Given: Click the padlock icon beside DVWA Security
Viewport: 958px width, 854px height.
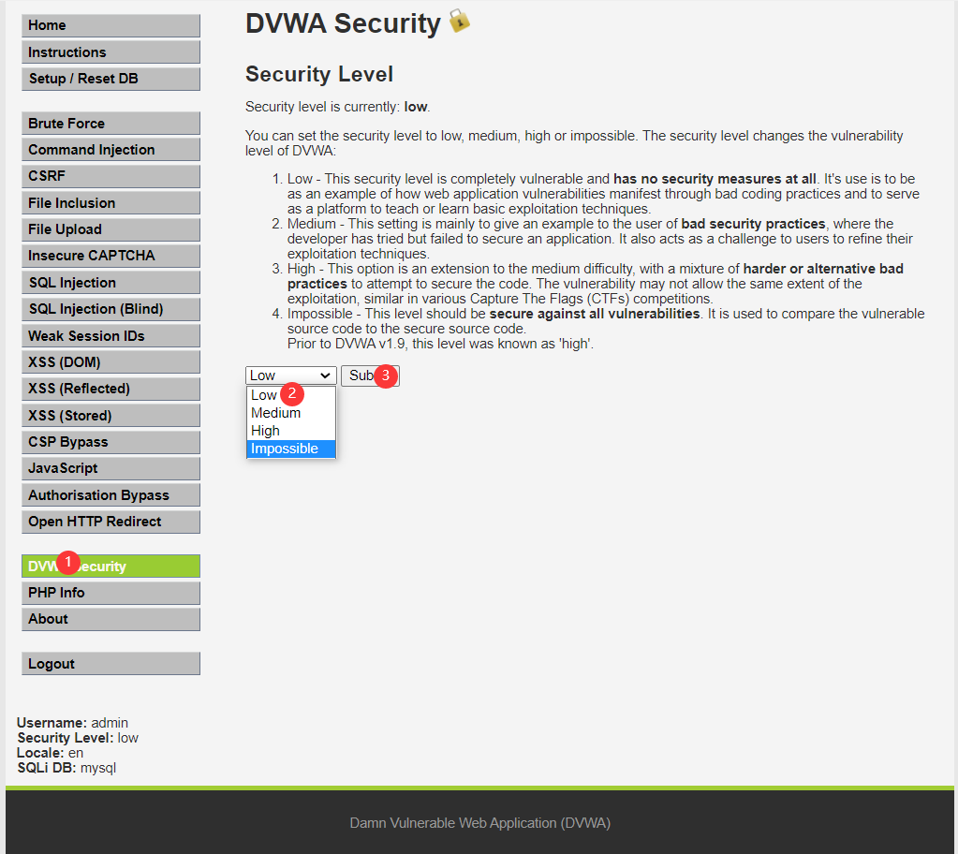Looking at the screenshot, I should point(460,21).
